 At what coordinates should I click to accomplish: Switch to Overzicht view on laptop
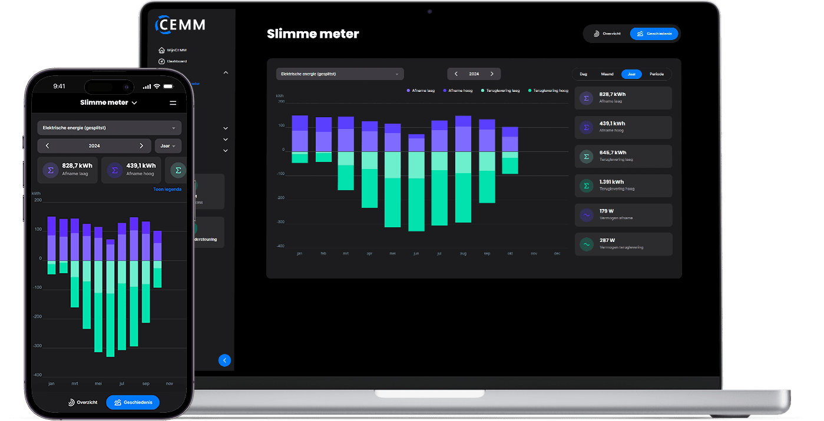(607, 34)
